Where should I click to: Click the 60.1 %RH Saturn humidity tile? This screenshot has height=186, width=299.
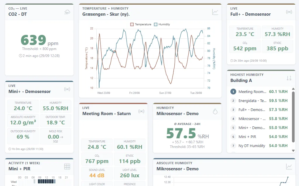[129, 145]
